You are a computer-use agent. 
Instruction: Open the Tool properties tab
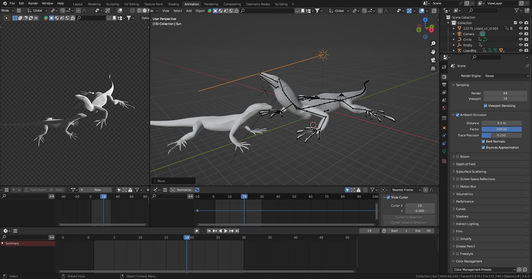point(444,67)
